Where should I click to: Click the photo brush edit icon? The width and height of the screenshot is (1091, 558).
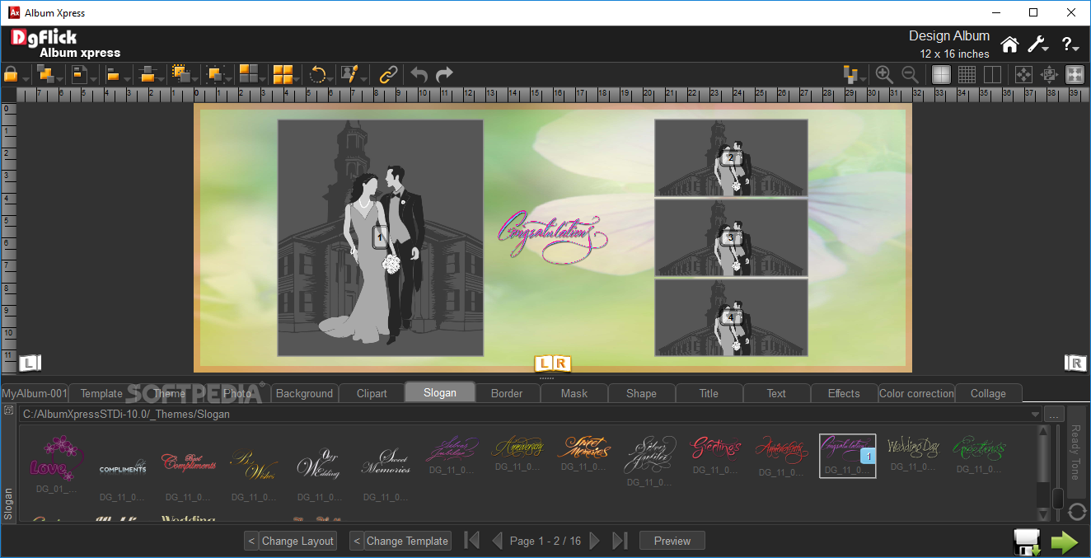350,74
